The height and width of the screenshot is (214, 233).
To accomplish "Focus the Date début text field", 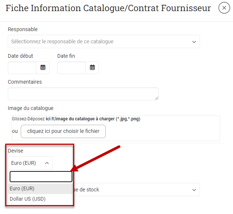I will pyautogui.click(x=22, y=68).
